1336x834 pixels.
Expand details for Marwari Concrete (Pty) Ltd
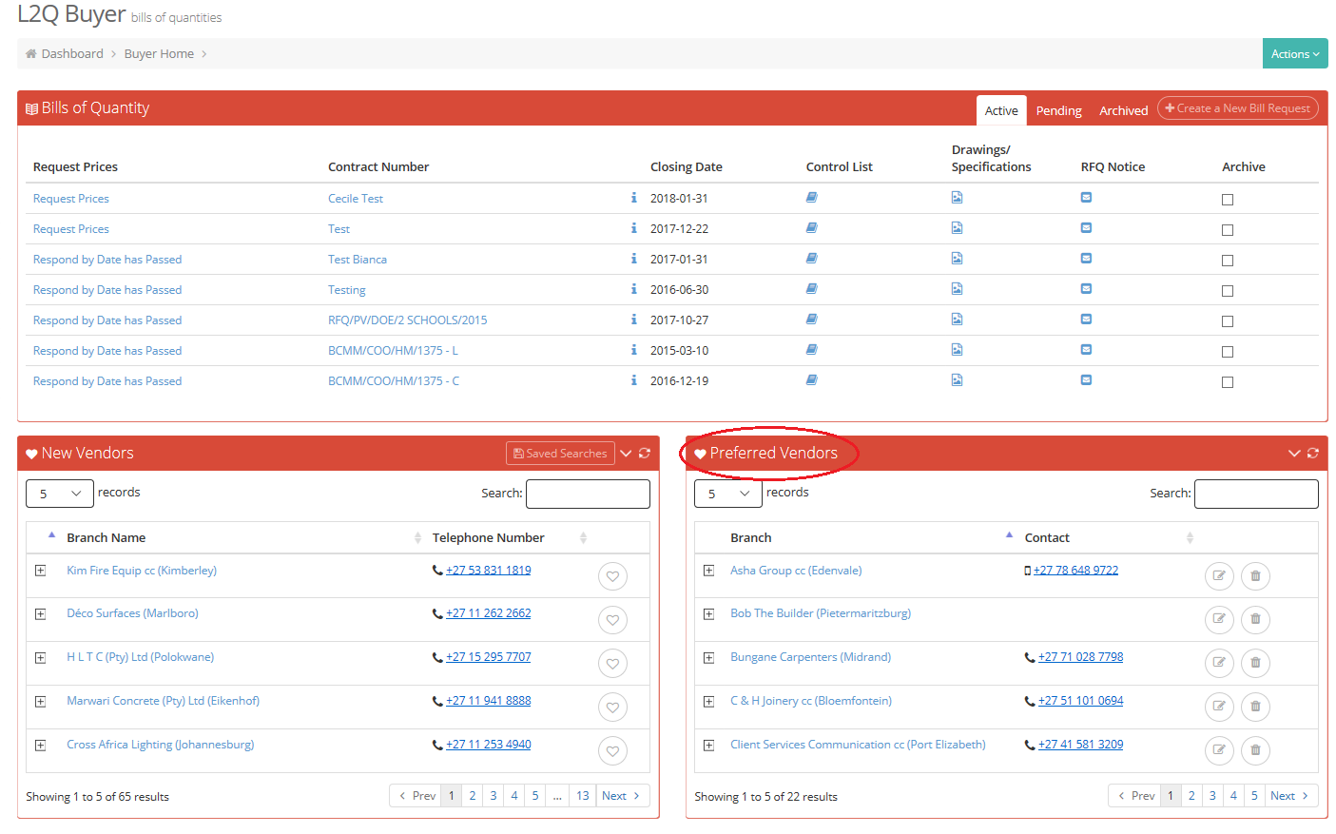[x=39, y=701]
